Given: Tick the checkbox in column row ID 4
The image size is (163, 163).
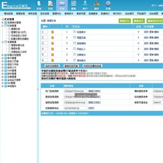Looking at the screenshot, I should click(75, 49).
